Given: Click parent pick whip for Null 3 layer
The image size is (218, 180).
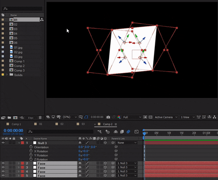Looking at the screenshot, I should pyautogui.click(x=113, y=143).
